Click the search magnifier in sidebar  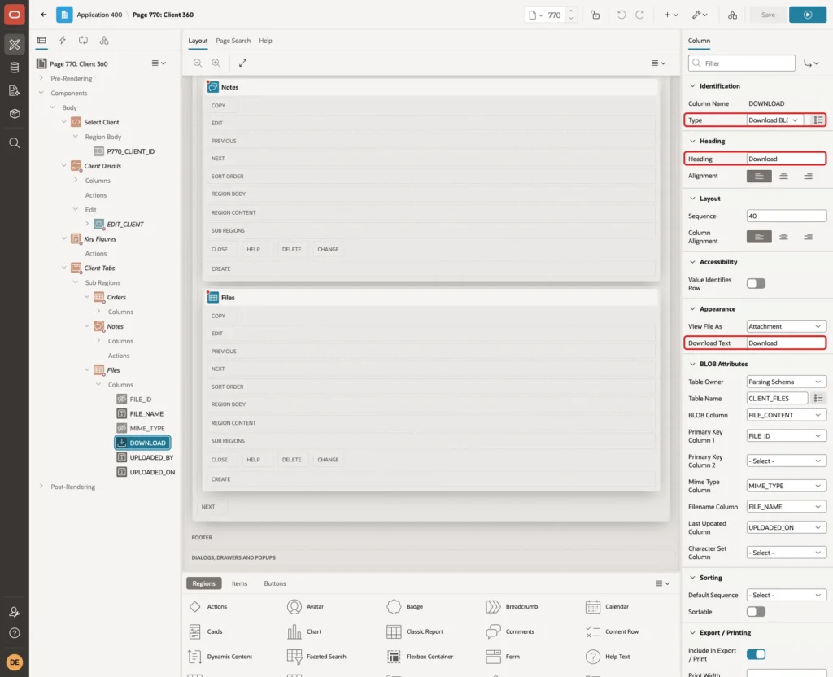click(x=15, y=143)
